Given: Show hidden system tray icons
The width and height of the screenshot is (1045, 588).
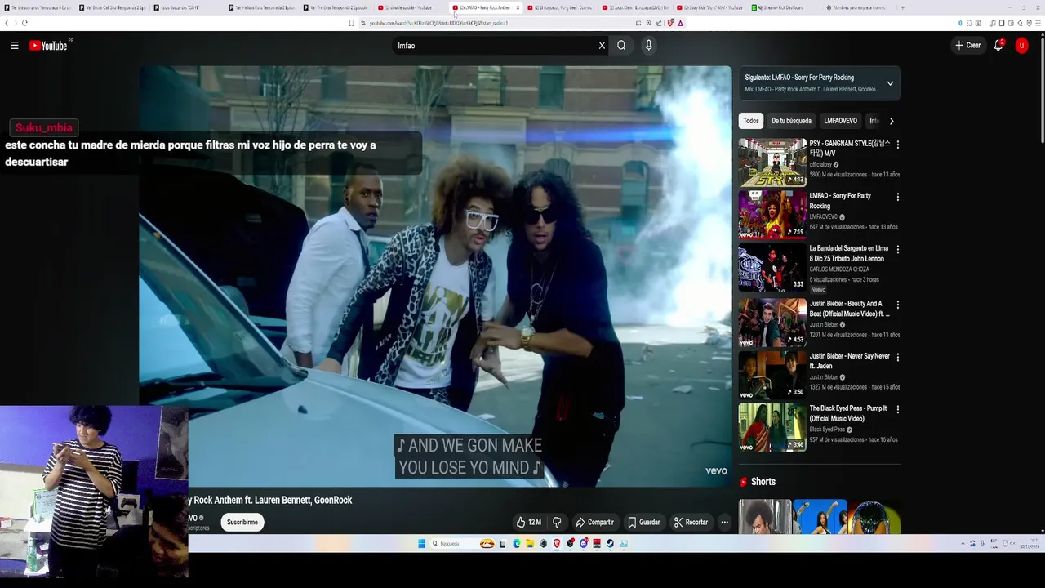Looking at the screenshot, I should (963, 544).
